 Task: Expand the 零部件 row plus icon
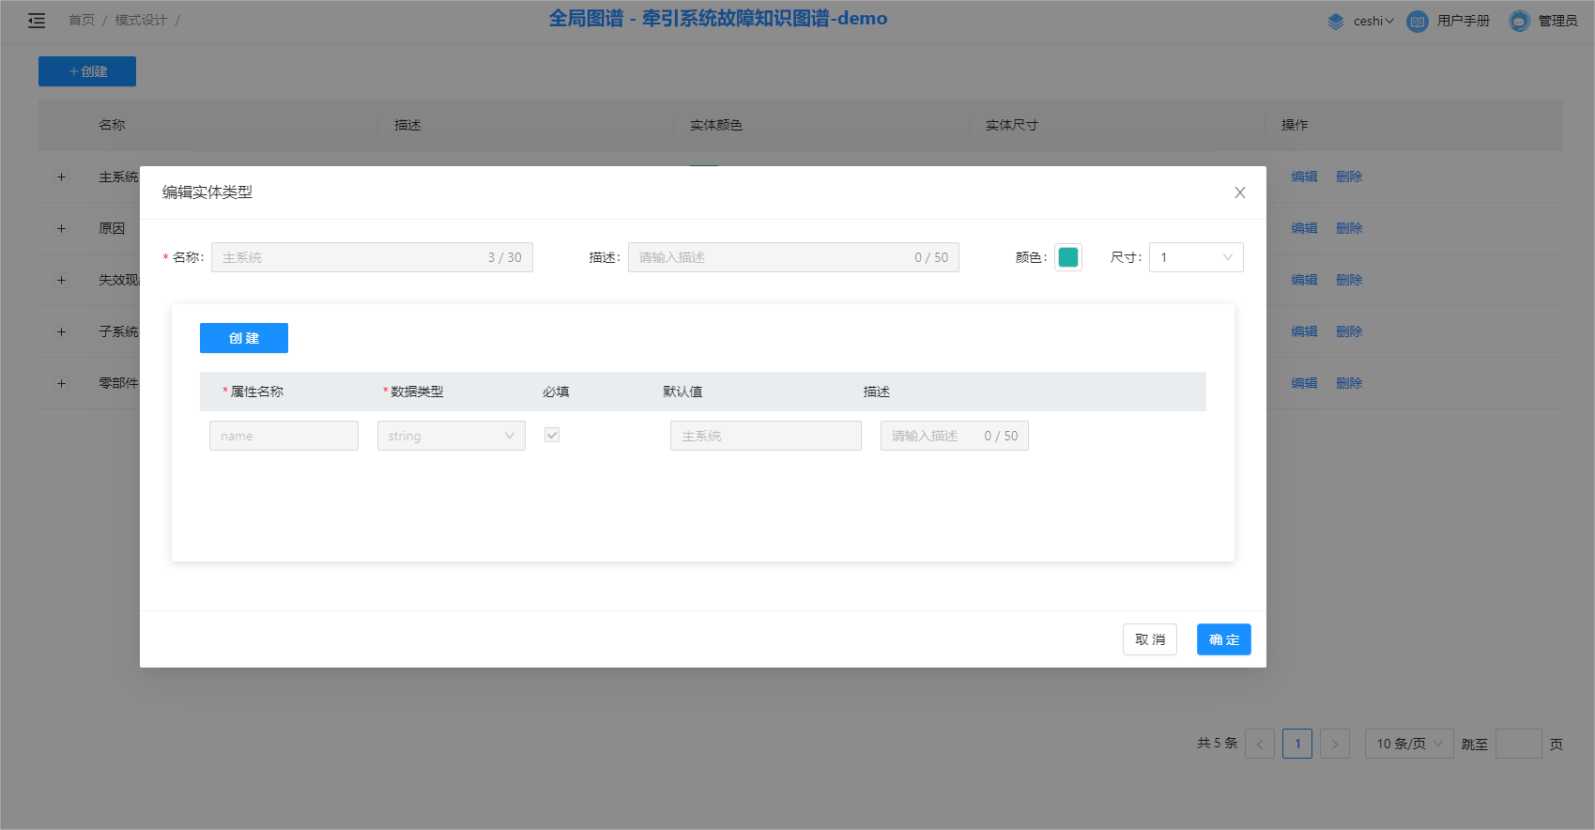[61, 383]
